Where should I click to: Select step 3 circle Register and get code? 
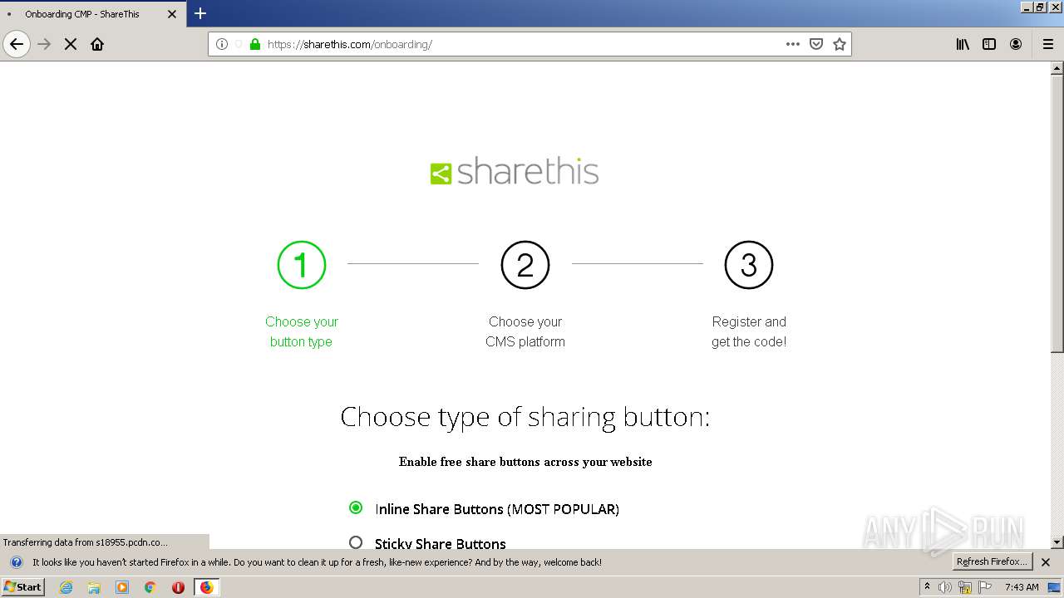point(749,265)
